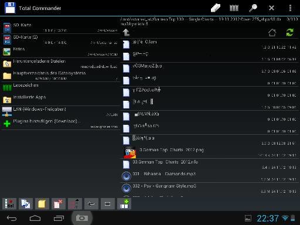Tap the LAN network icon
This screenshot has height=225, width=300.
click(x=7, y=111)
